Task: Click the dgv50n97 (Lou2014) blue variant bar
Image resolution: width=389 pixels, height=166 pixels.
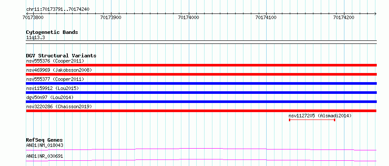Action: pyautogui.click(x=201, y=102)
